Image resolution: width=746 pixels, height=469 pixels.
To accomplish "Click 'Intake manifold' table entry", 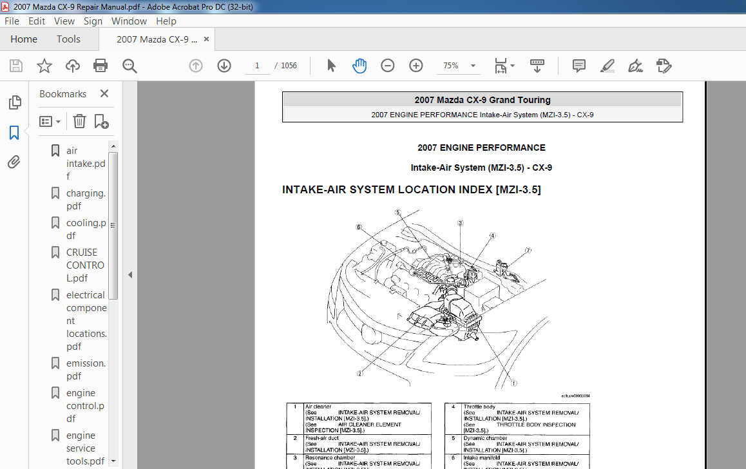I will (x=481, y=457).
